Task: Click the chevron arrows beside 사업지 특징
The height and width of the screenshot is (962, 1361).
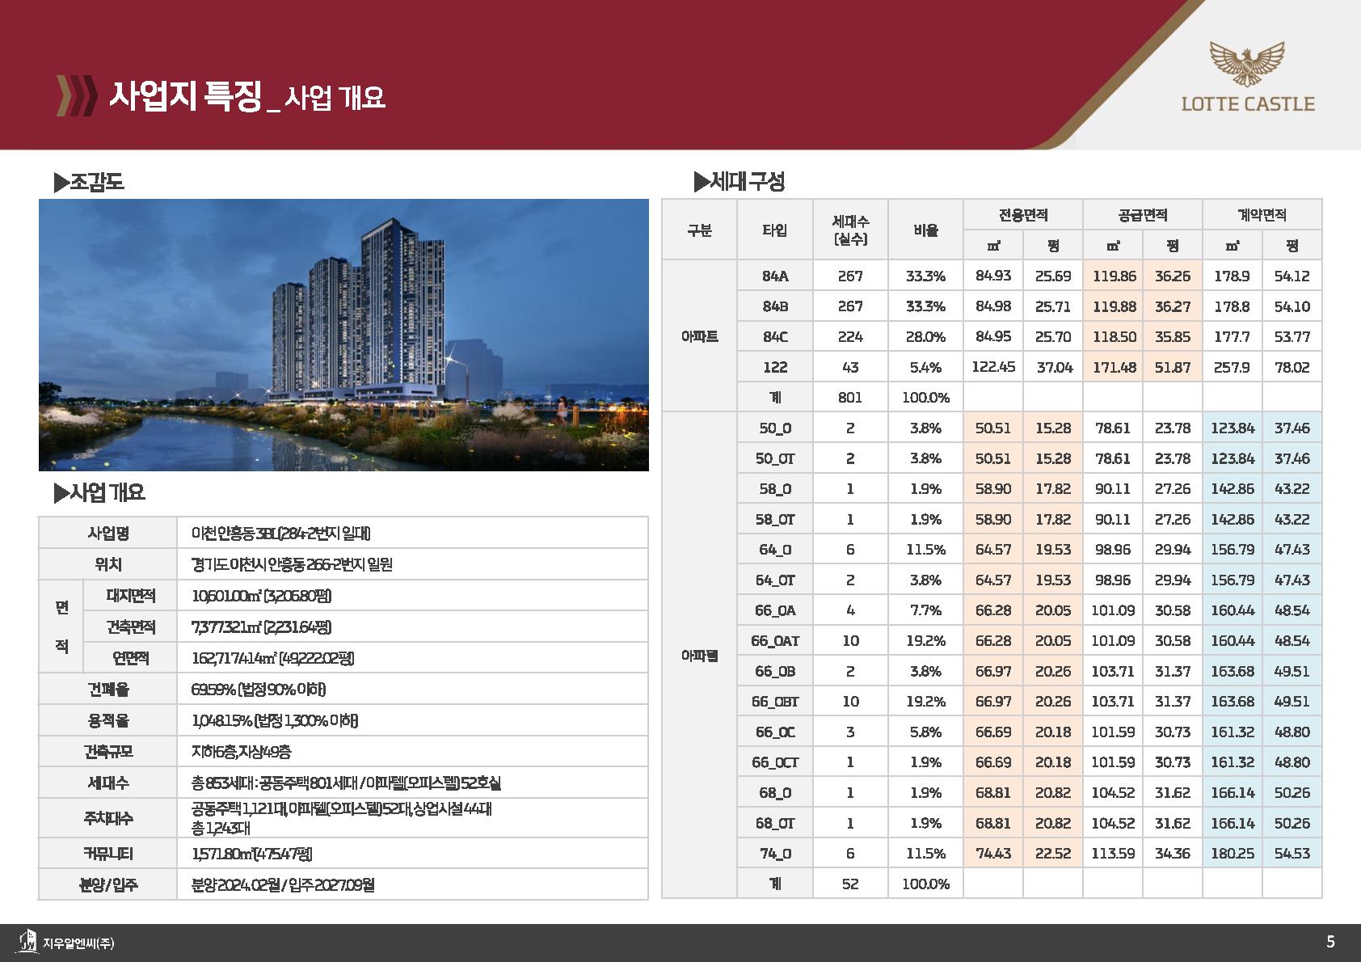Action: (x=76, y=96)
